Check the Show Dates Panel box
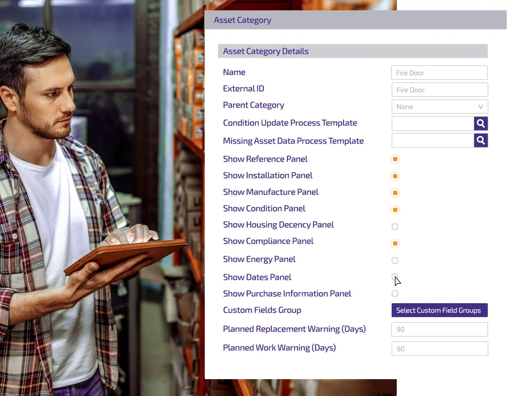Image resolution: width=507 pixels, height=396 pixels. (395, 277)
